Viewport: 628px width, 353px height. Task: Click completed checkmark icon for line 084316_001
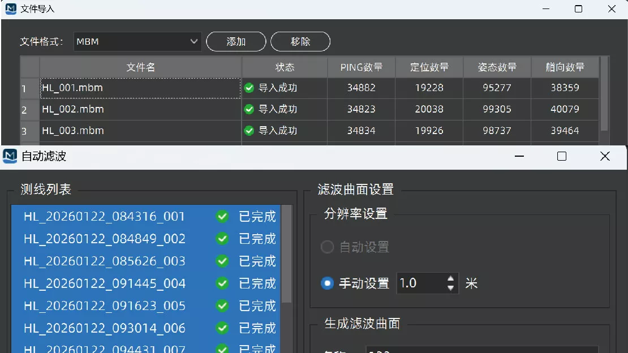(x=222, y=217)
